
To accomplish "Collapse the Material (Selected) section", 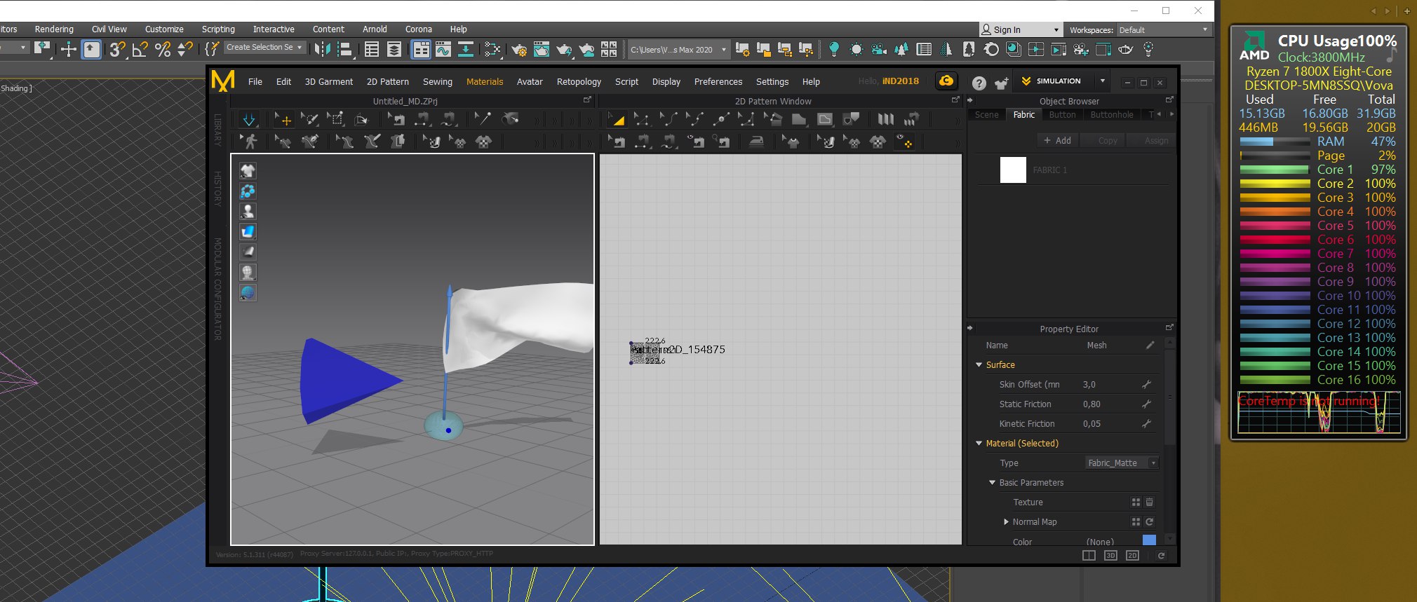I will pos(979,444).
